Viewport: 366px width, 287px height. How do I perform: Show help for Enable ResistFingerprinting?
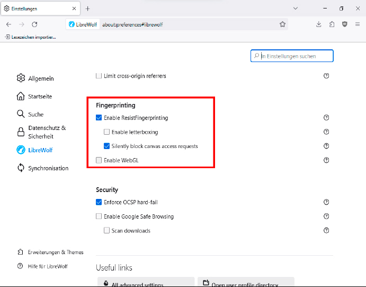326,118
